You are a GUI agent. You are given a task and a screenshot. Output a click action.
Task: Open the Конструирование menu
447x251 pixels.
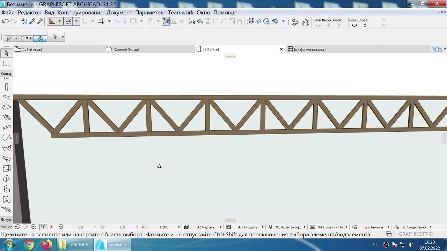click(x=80, y=13)
